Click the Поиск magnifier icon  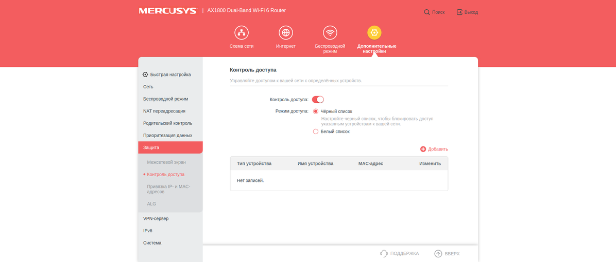(x=427, y=12)
